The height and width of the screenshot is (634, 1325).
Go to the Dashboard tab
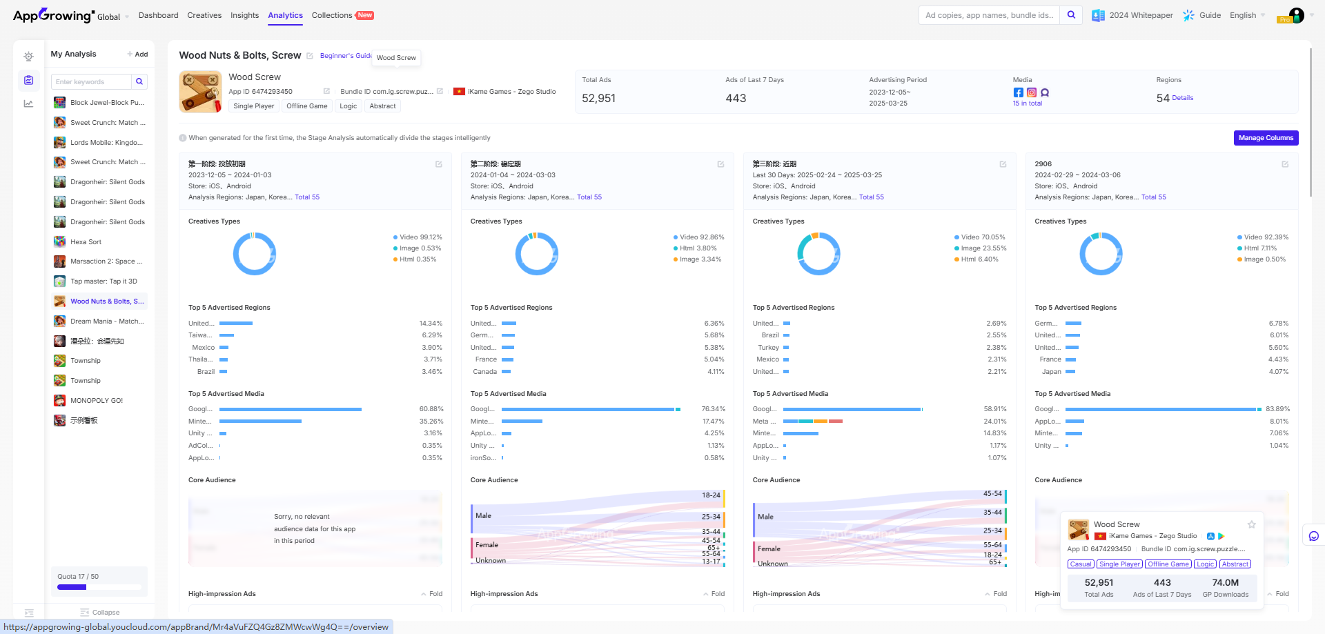click(158, 15)
